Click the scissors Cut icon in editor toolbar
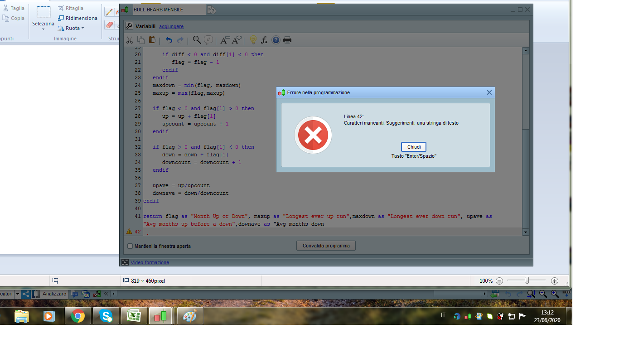This screenshot has width=619, height=348. [x=129, y=40]
